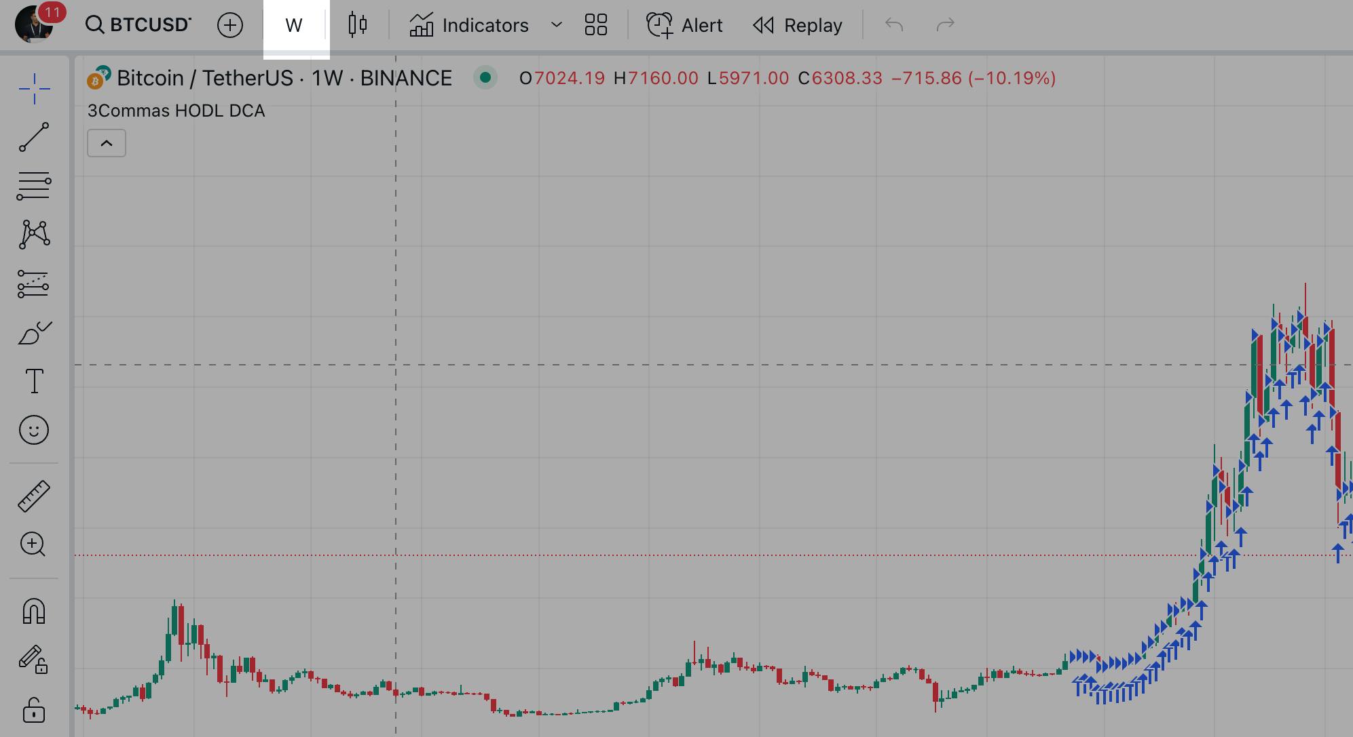Open the candlestick chart type menu
1353x737 pixels.
point(358,25)
